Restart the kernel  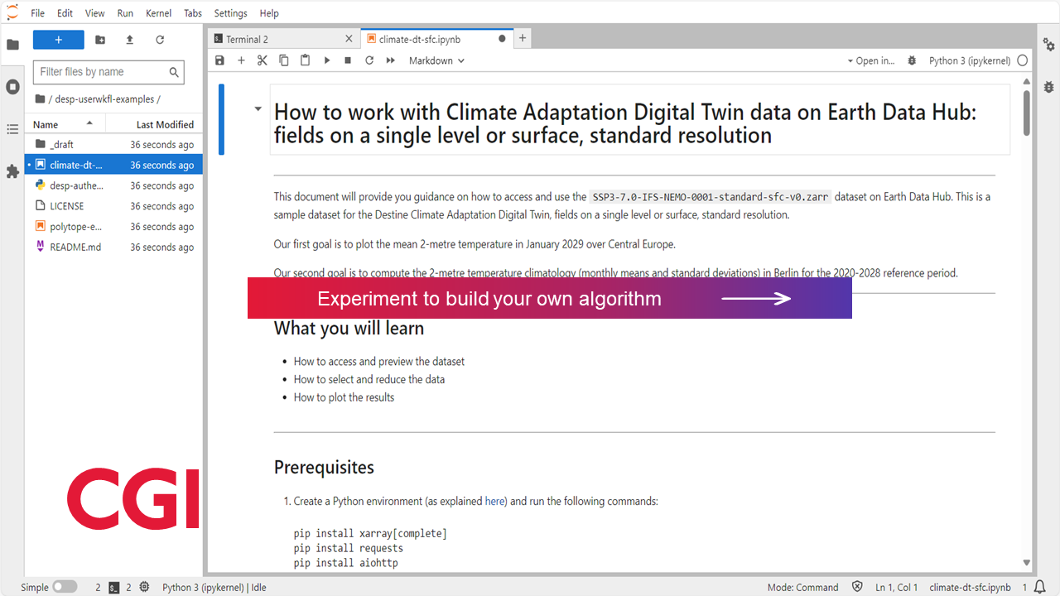(x=369, y=60)
